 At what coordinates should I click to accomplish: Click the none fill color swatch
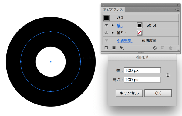click(140, 33)
